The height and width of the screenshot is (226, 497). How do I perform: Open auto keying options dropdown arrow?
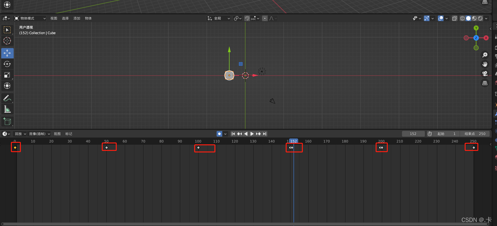point(225,134)
